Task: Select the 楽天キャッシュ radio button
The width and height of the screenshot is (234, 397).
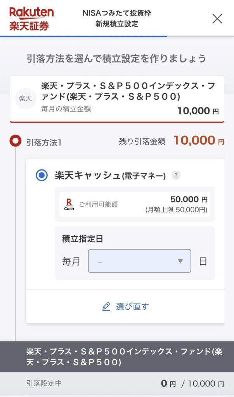Action: pos(42,176)
